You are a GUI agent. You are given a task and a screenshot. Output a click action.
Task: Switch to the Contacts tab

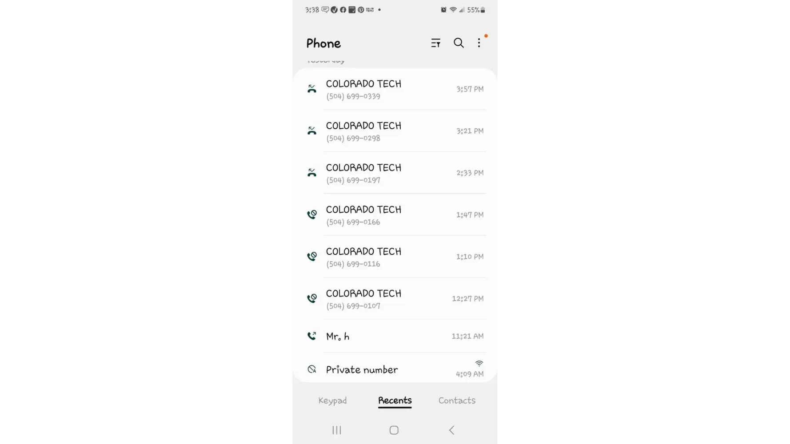(457, 400)
